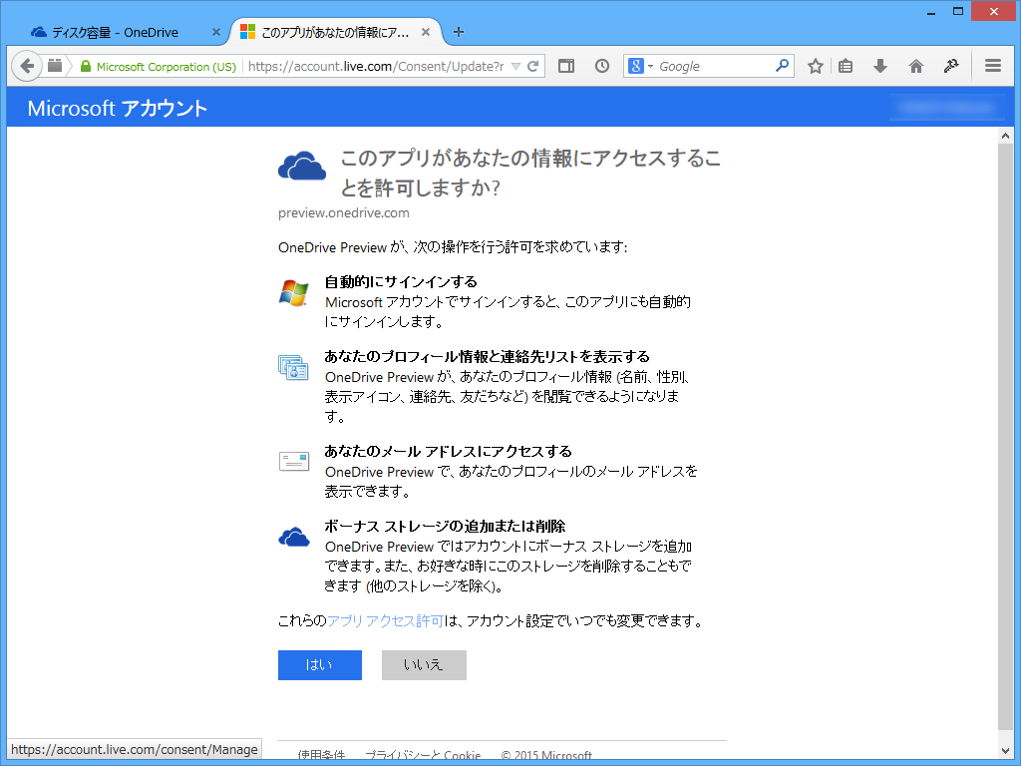Click the envelope icon beside the email permission

tap(294, 460)
